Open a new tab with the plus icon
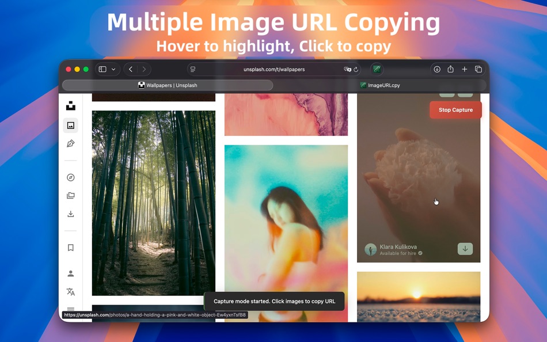The width and height of the screenshot is (547, 342). [465, 69]
